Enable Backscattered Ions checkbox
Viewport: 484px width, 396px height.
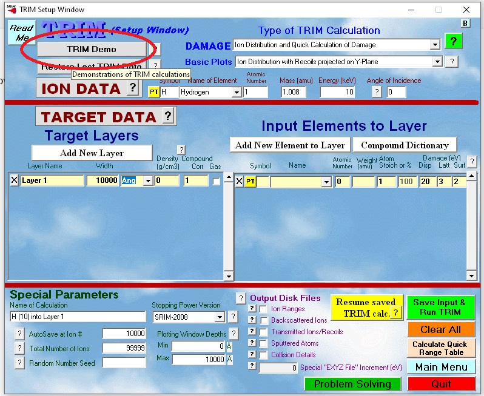click(x=264, y=320)
